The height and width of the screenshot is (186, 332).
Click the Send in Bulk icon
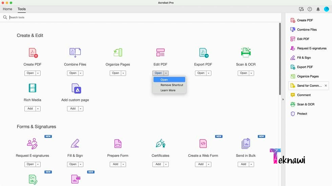[246, 144]
